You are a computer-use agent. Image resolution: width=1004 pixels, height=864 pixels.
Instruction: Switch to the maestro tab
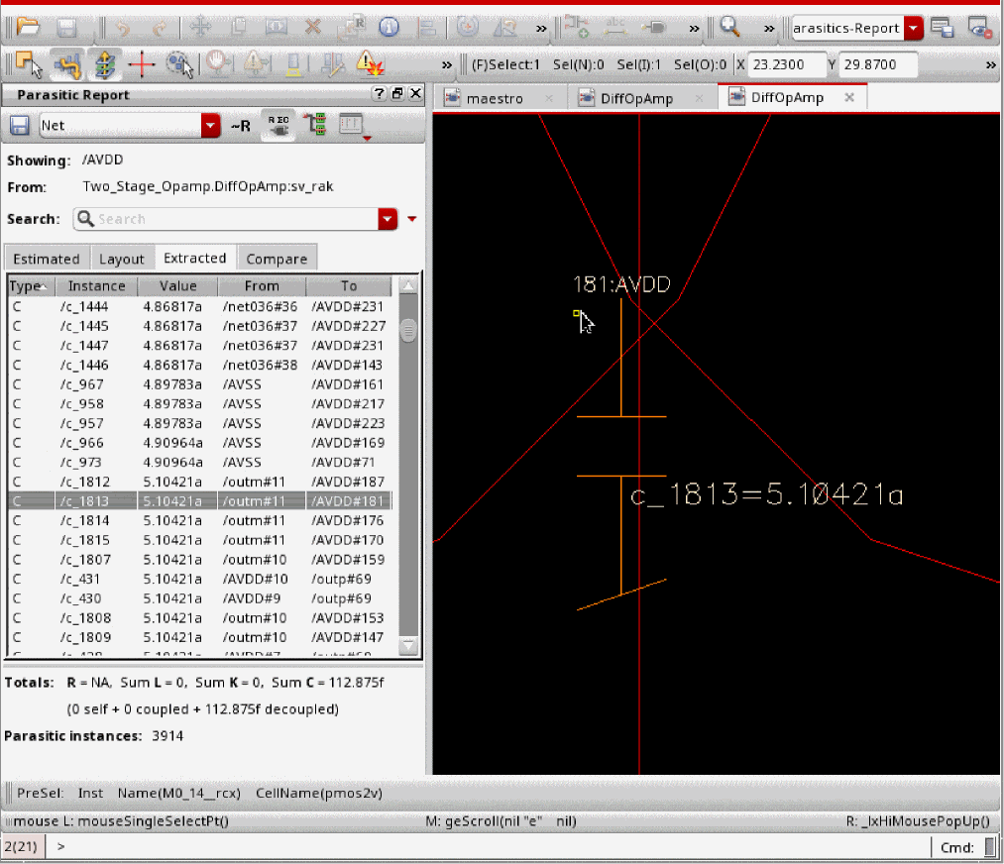pos(495,98)
